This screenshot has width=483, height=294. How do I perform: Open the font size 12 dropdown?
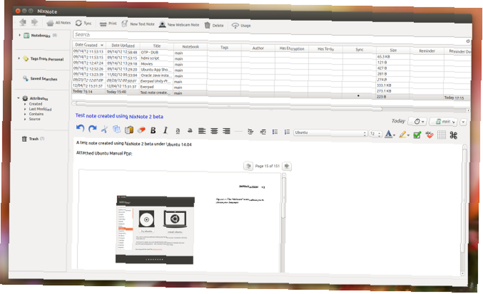click(375, 134)
